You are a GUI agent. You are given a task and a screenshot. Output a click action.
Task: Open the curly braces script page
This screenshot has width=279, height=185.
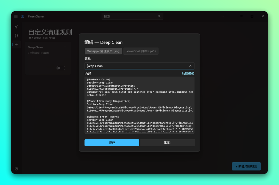tap(16, 36)
